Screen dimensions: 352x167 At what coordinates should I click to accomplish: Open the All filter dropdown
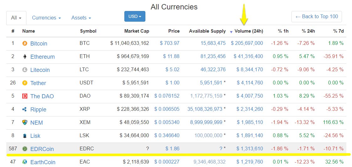(x=16, y=18)
